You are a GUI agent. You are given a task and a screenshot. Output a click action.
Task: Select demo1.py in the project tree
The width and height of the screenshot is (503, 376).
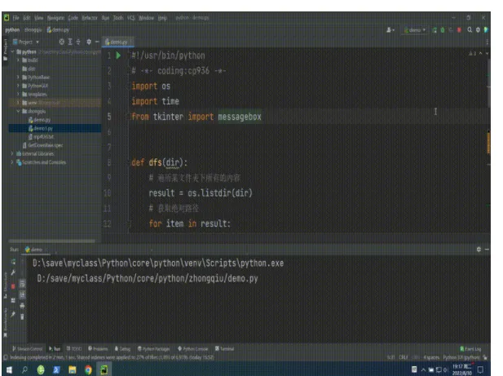click(55, 128)
